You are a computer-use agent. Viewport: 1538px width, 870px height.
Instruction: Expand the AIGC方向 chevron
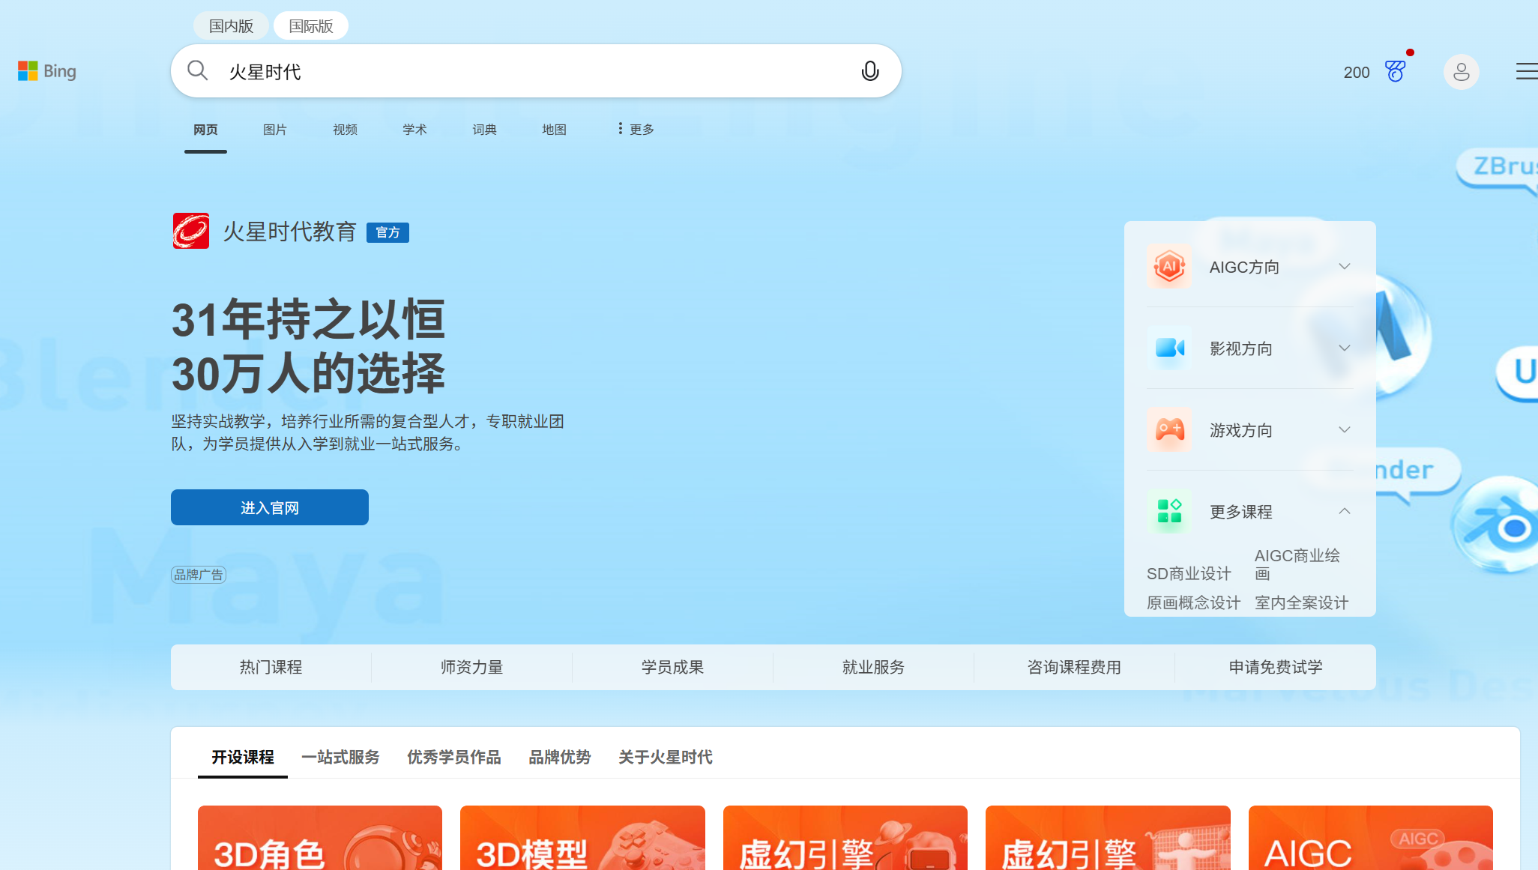pos(1345,267)
